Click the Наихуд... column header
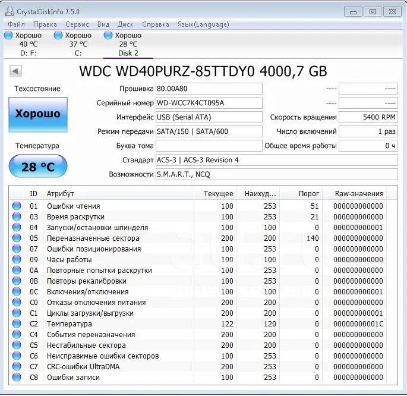The height and width of the screenshot is (396, 407). tap(258, 194)
